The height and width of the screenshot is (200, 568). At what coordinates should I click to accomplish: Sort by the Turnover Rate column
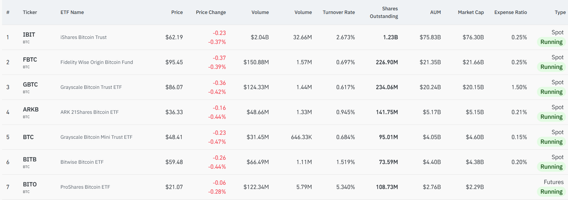339,12
